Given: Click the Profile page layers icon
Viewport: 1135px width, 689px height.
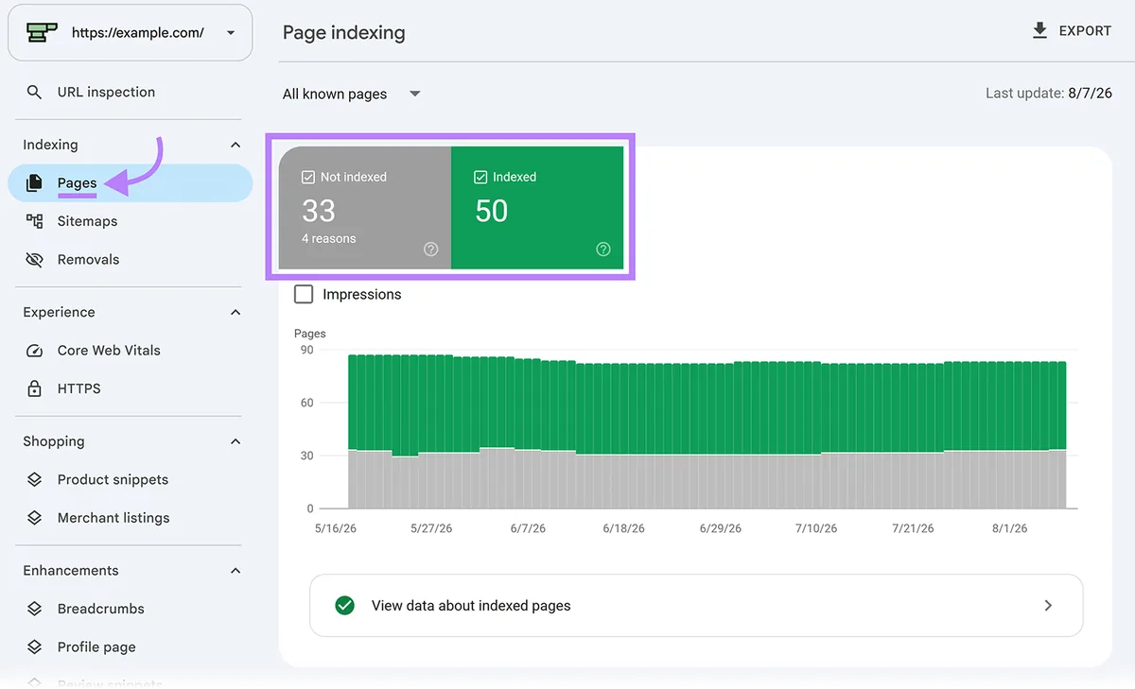Looking at the screenshot, I should coord(34,647).
